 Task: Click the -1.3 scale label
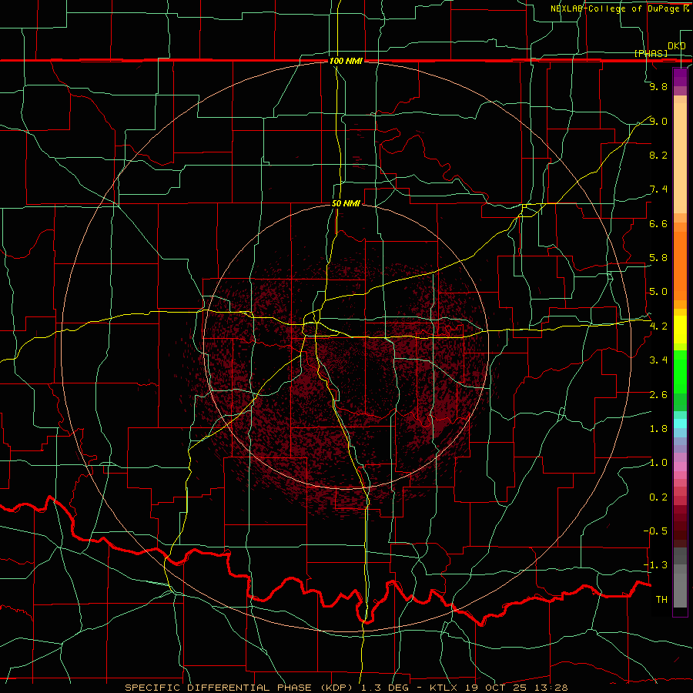655,565
